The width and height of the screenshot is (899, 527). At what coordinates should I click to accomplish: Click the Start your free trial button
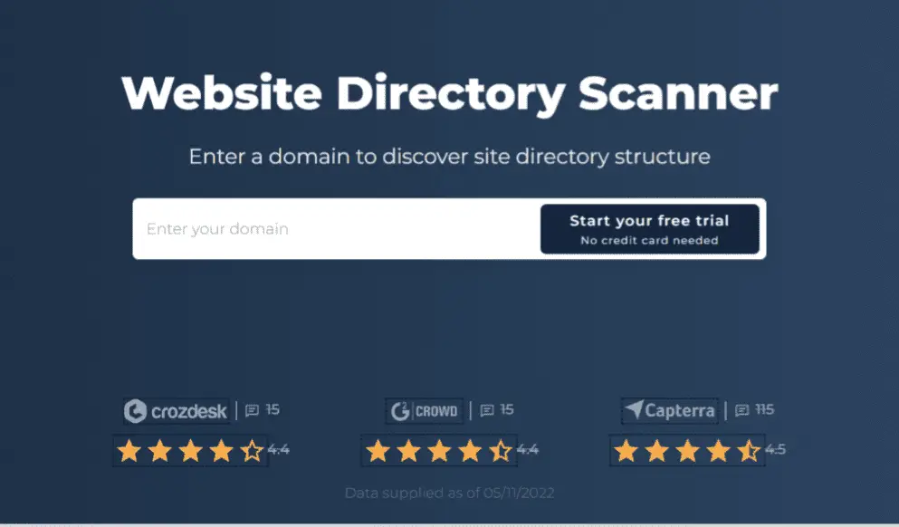pyautogui.click(x=650, y=229)
